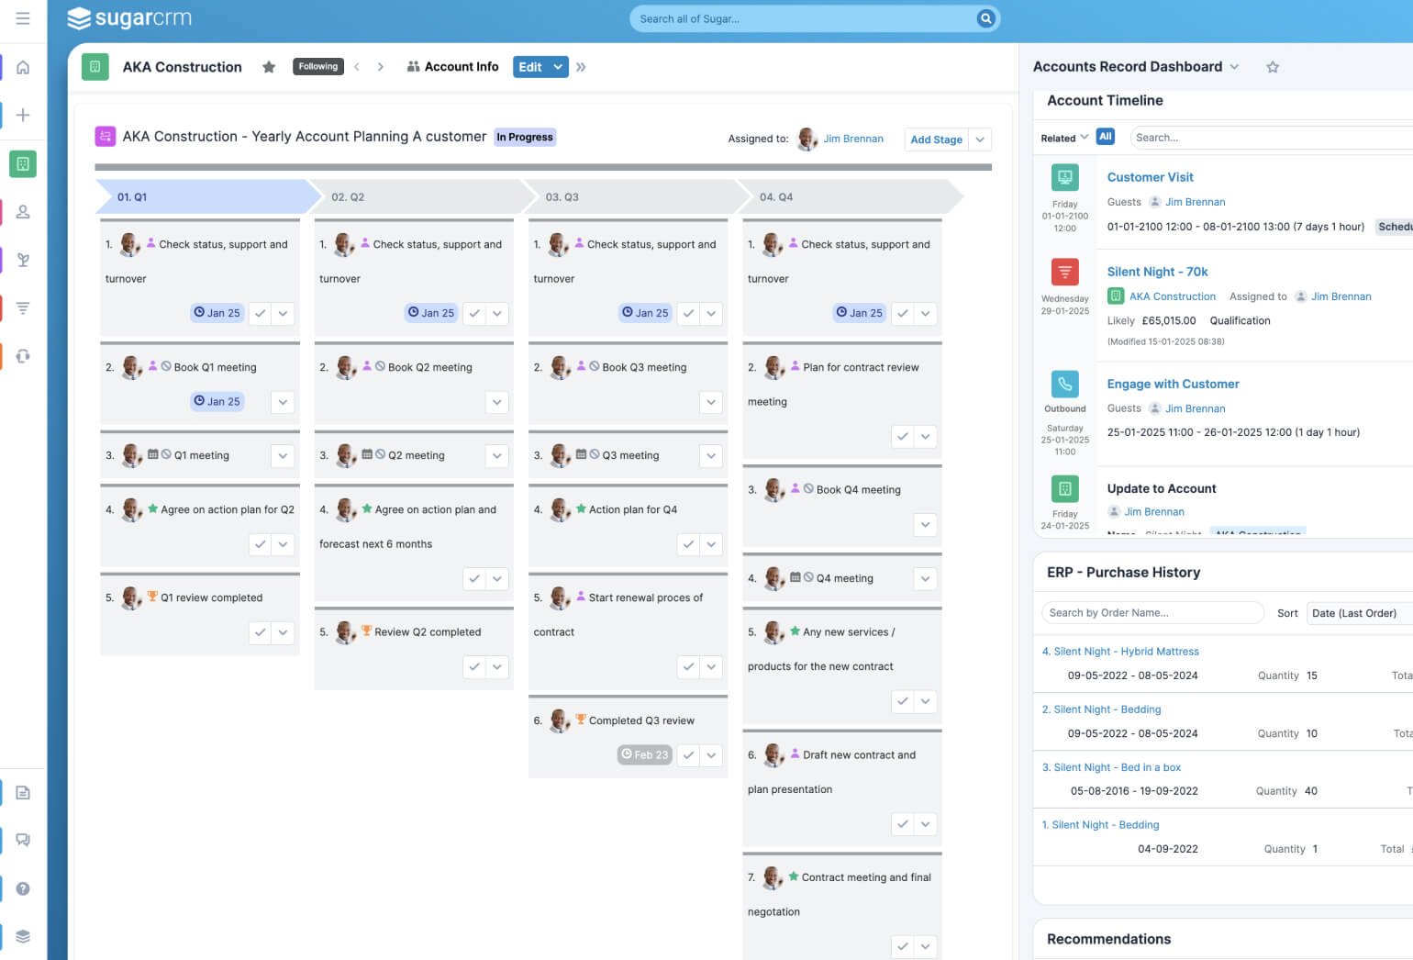Favorite the Accounts Record Dashboard star

[x=1273, y=67]
